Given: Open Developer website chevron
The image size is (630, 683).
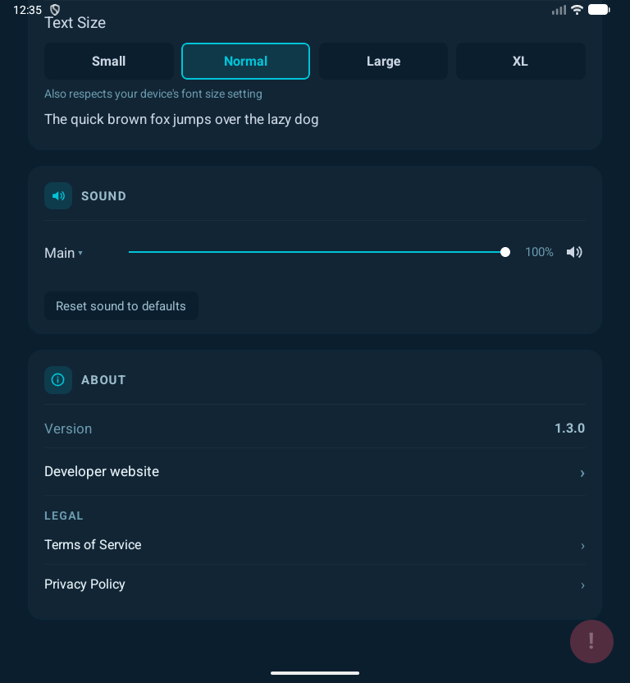Looking at the screenshot, I should pyautogui.click(x=582, y=473).
